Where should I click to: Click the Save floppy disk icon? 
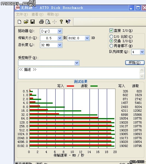[33, 22]
